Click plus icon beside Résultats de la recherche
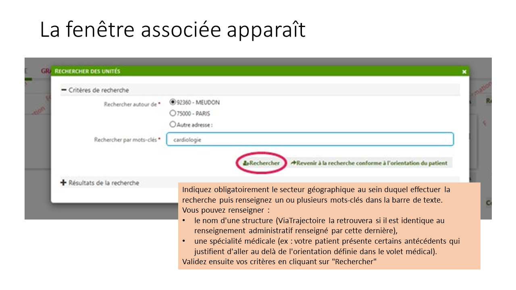Viewport: 516px width, 290px height. (63, 183)
